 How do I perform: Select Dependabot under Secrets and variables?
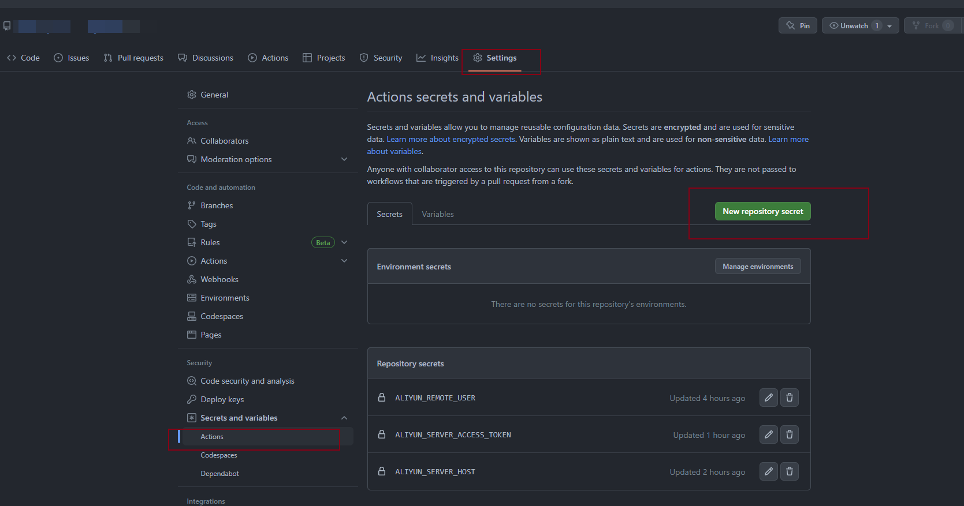(219, 474)
